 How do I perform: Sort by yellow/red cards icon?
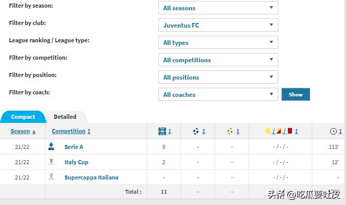tap(279, 131)
